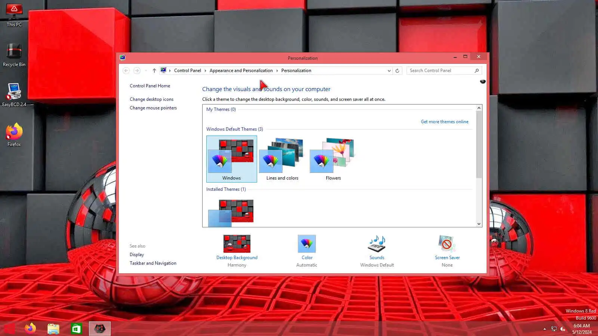Click the Personalization breadcrumb segment
Screen dimensions: 598x336
(296, 71)
